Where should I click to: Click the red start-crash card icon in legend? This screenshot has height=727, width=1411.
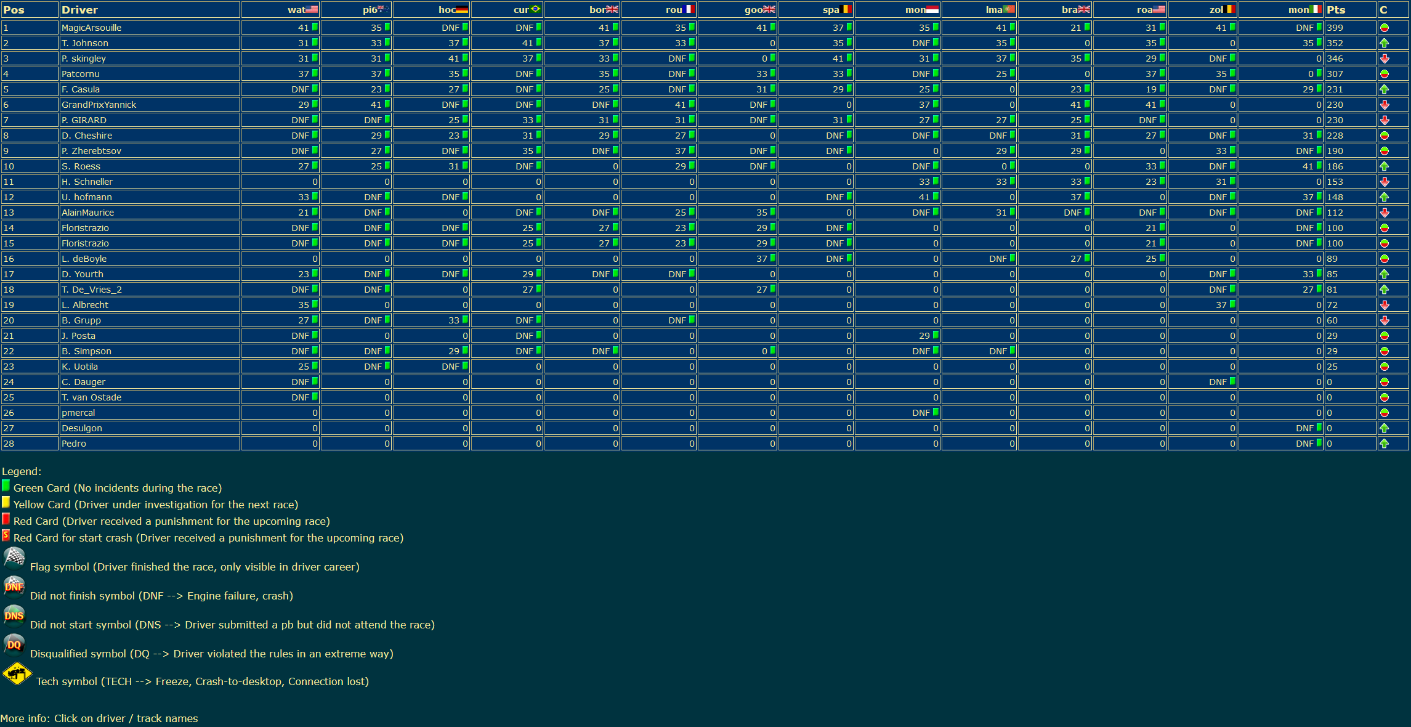6,535
